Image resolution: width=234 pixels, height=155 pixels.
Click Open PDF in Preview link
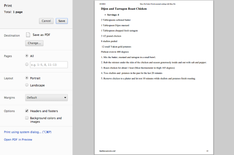point(18,140)
